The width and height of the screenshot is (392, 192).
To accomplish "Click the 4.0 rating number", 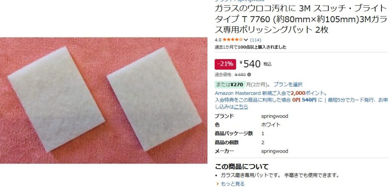I will pyautogui.click(x=218, y=40).
